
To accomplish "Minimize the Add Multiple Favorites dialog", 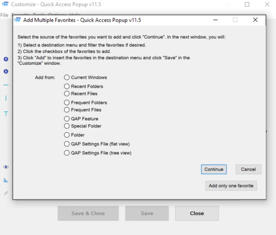I will click(215, 20).
